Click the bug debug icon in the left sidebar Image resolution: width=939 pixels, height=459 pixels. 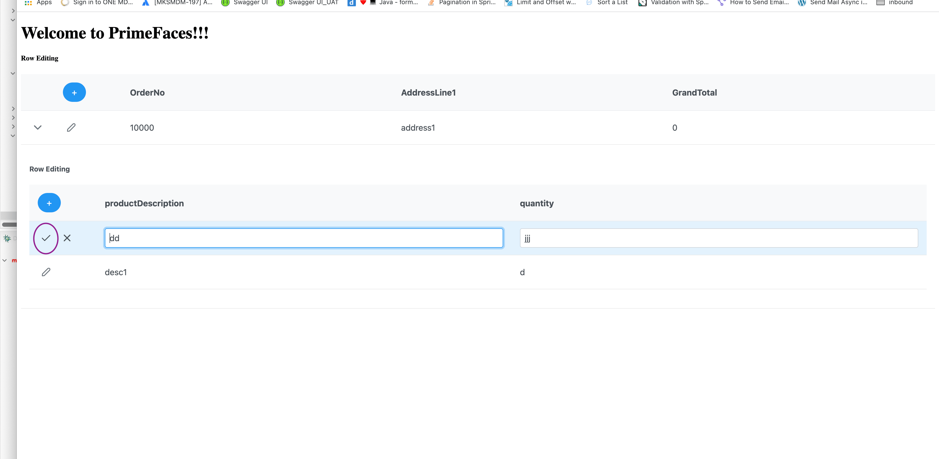(x=7, y=238)
